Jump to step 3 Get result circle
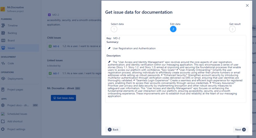This screenshot has width=256, height=138. [x=232, y=29]
